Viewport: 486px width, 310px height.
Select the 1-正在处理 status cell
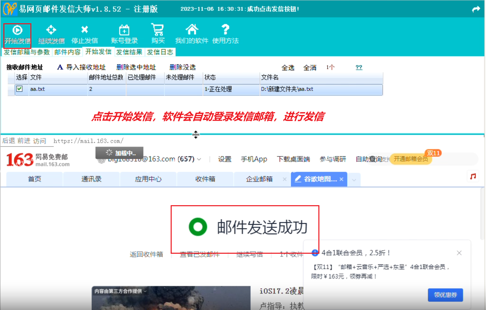231,89
